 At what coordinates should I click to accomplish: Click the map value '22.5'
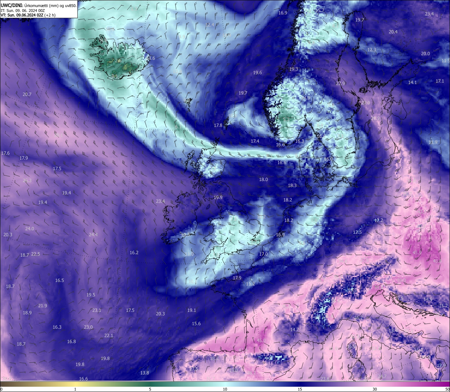(x=36, y=254)
